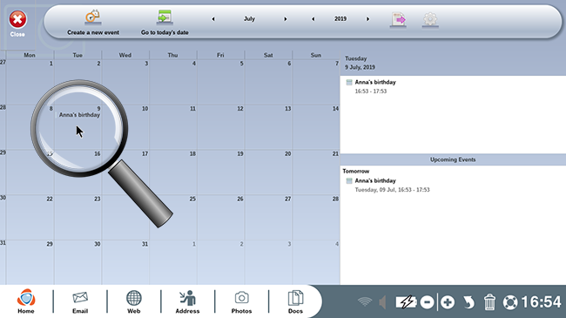Viewport: 566px width, 318px height.
Task: Toggle the mute speaker icon
Action: pos(382,302)
